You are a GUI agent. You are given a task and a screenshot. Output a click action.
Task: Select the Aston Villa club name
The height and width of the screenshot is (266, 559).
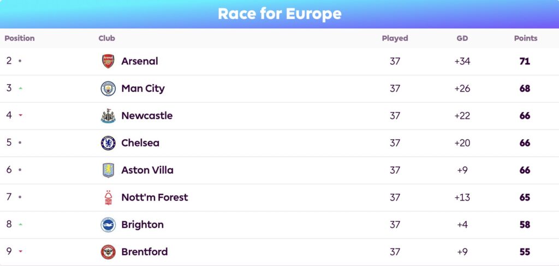tap(147, 170)
